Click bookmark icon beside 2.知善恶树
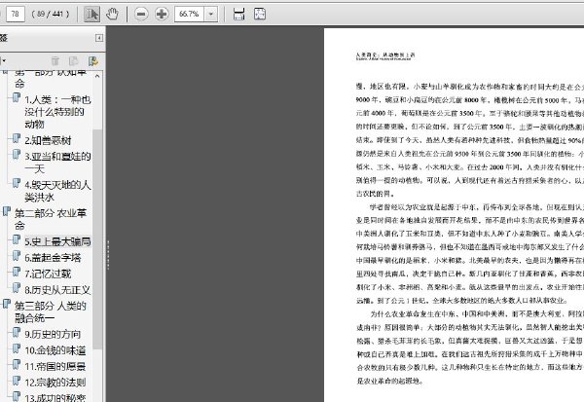Screen dimensions: 584x402 (17, 138)
